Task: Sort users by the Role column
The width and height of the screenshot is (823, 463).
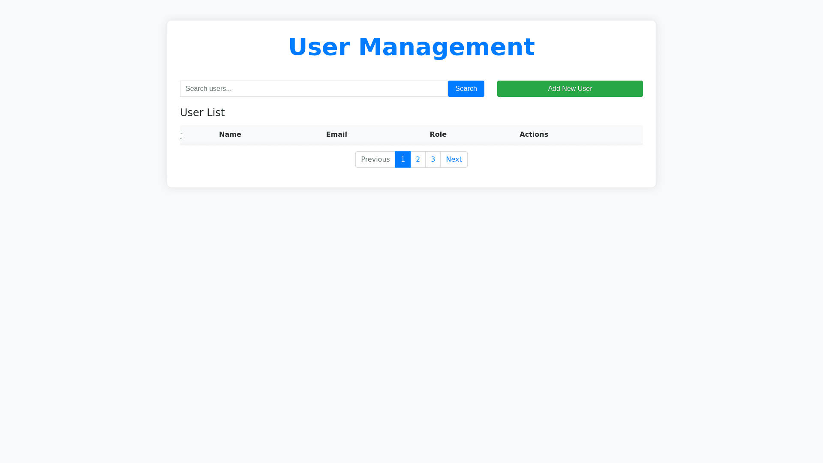Action: coord(438,134)
